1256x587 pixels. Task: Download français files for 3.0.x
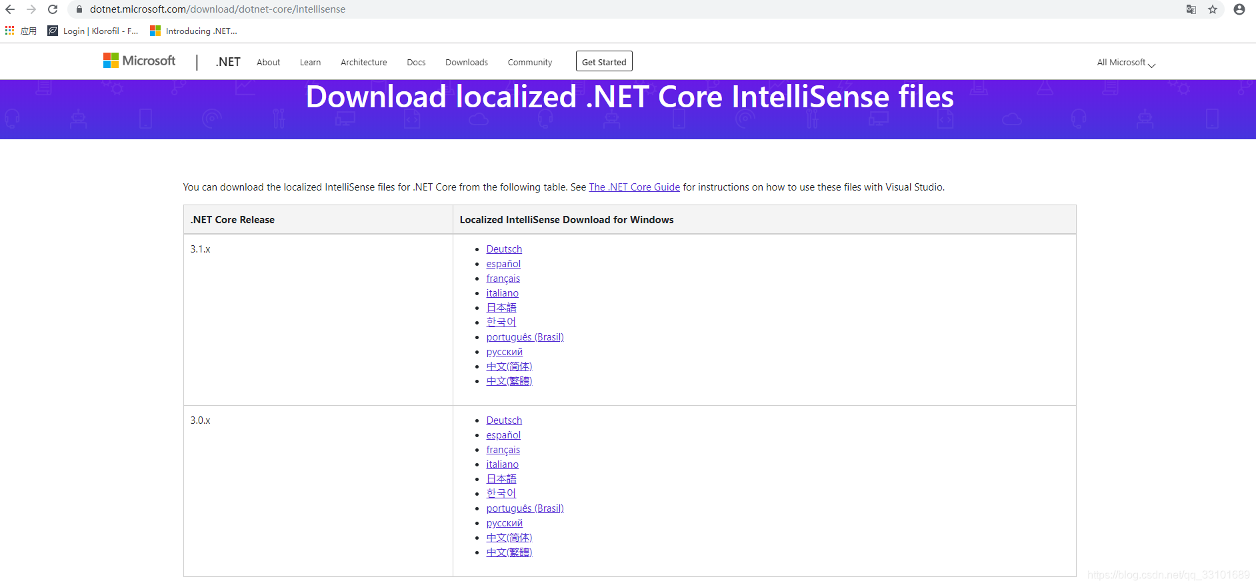point(503,450)
